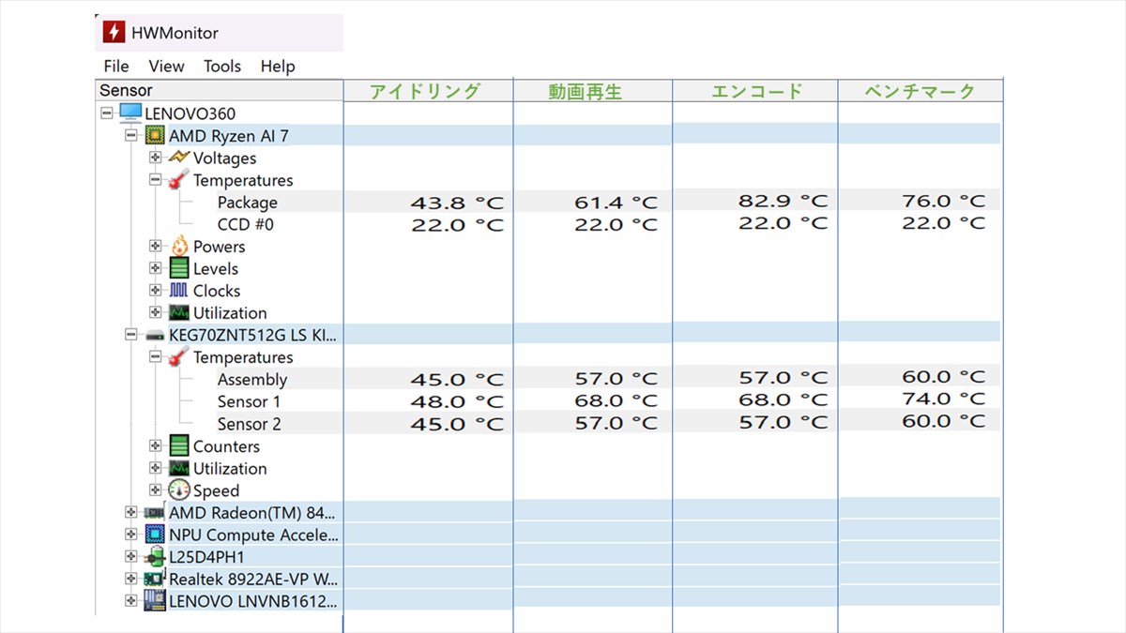Screen dimensions: 1126x633
Task: Click the SSD Utilization graph icon
Action: 179,468
